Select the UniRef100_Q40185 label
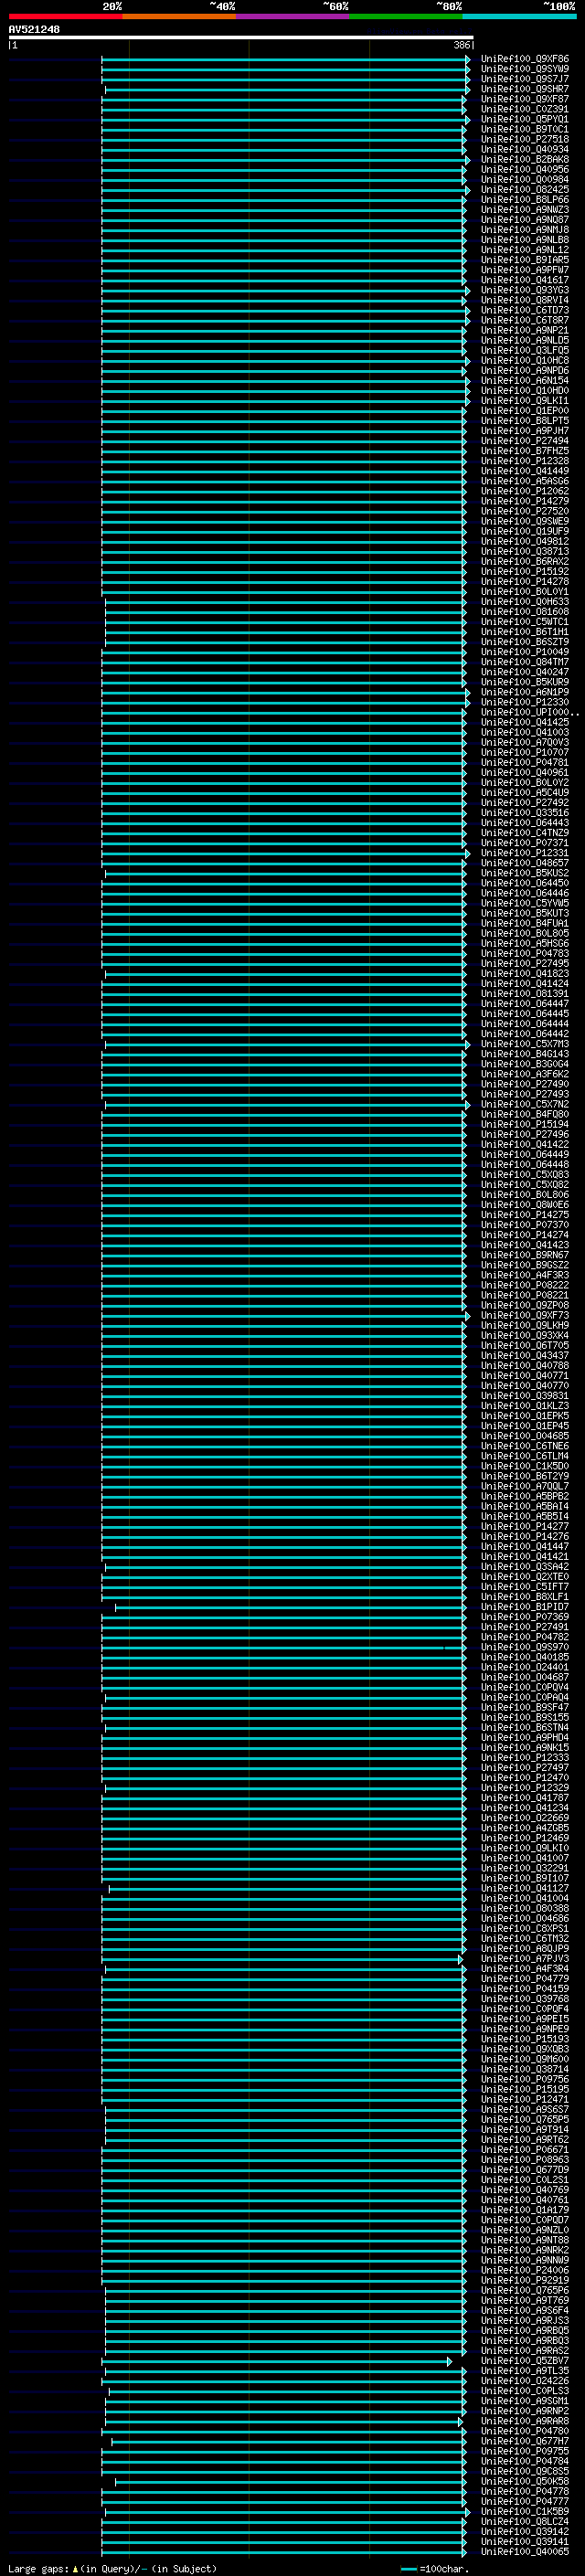This screenshot has height=2576, width=585. pyautogui.click(x=524, y=1657)
